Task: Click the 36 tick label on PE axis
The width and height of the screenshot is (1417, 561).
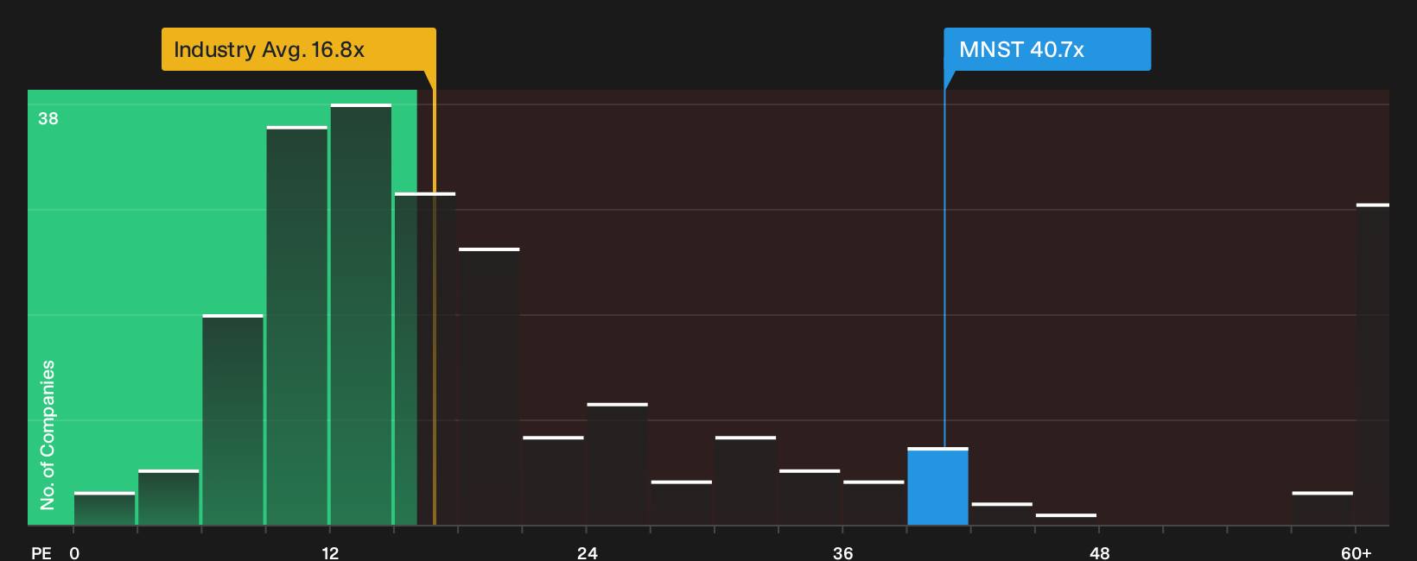Action: point(843,553)
